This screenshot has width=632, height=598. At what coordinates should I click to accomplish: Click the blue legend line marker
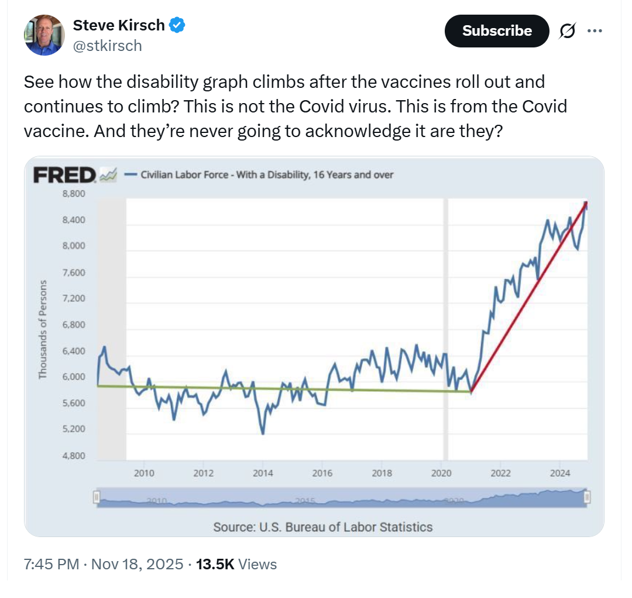(132, 175)
